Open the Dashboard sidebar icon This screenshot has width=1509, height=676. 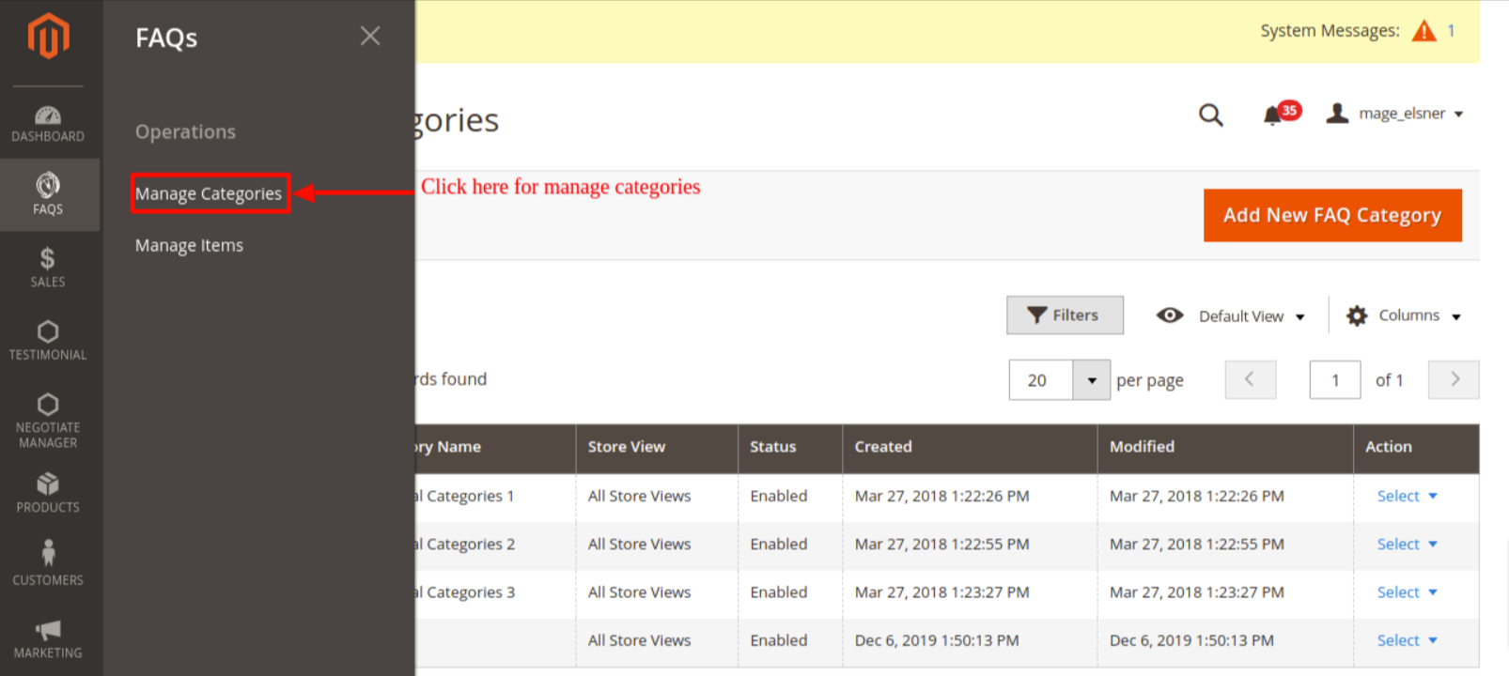point(48,123)
